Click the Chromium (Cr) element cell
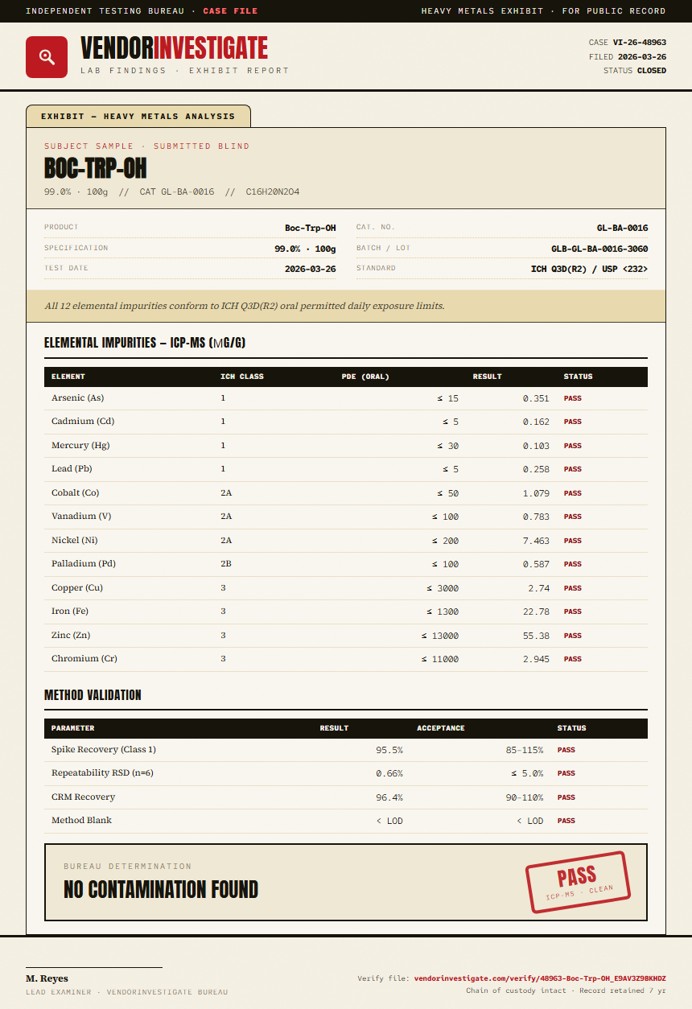The image size is (692, 1009). tap(84, 659)
